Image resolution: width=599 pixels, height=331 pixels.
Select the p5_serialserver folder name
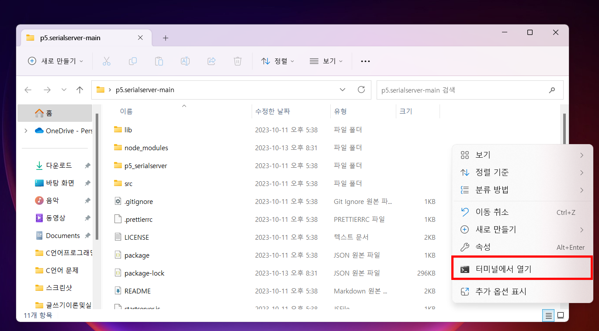tap(145, 165)
